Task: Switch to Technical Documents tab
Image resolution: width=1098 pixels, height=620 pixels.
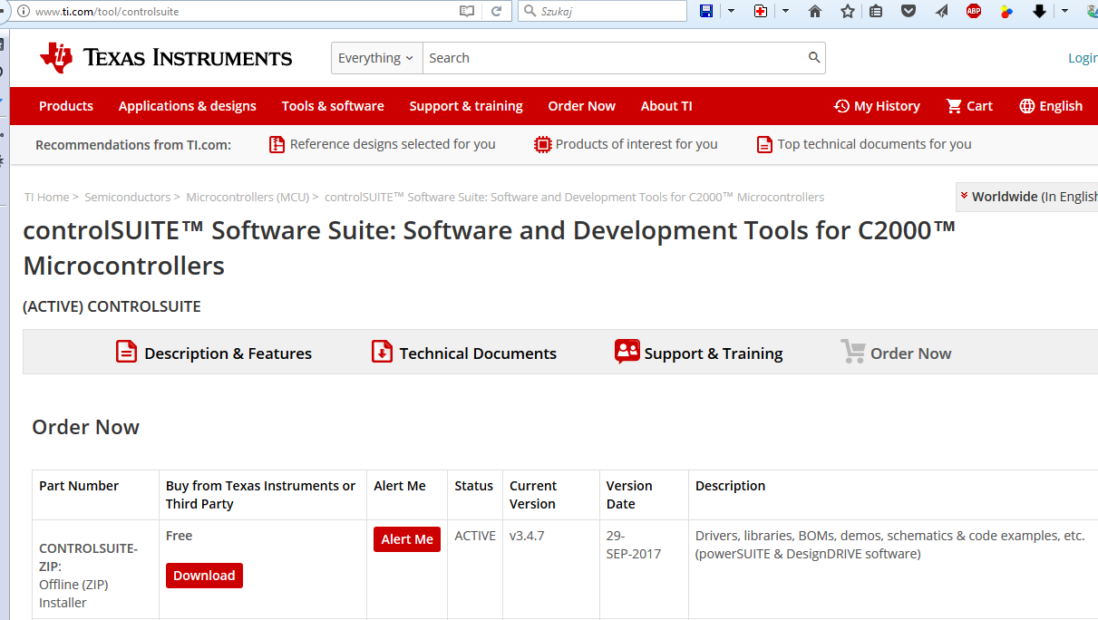Action: (x=464, y=353)
